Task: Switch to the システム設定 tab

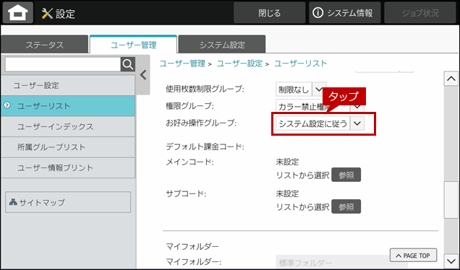Action: (x=222, y=45)
